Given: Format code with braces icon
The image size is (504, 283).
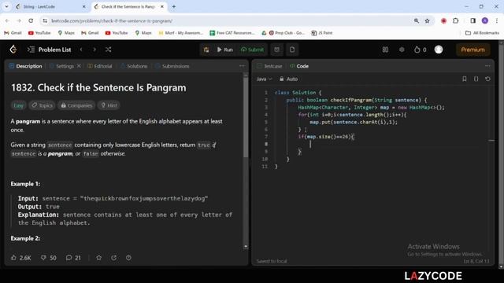Looking at the screenshot, I should (x=476, y=79).
